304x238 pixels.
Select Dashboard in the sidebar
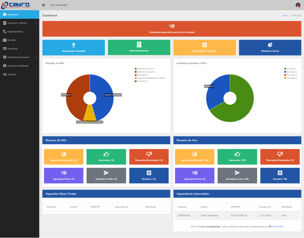[19, 15]
